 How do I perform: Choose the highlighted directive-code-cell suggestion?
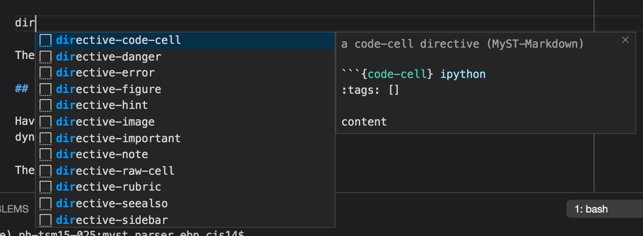coord(118,40)
